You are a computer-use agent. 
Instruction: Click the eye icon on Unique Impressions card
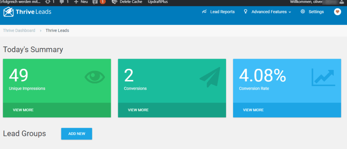[95, 77]
